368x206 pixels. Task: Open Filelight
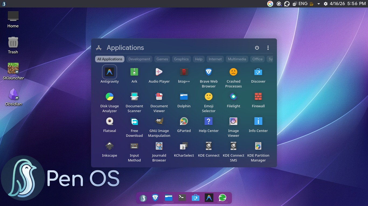[x=233, y=99]
